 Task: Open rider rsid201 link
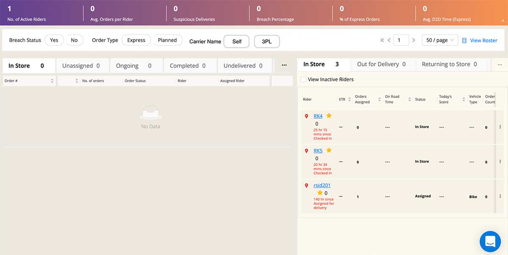[x=322, y=185]
